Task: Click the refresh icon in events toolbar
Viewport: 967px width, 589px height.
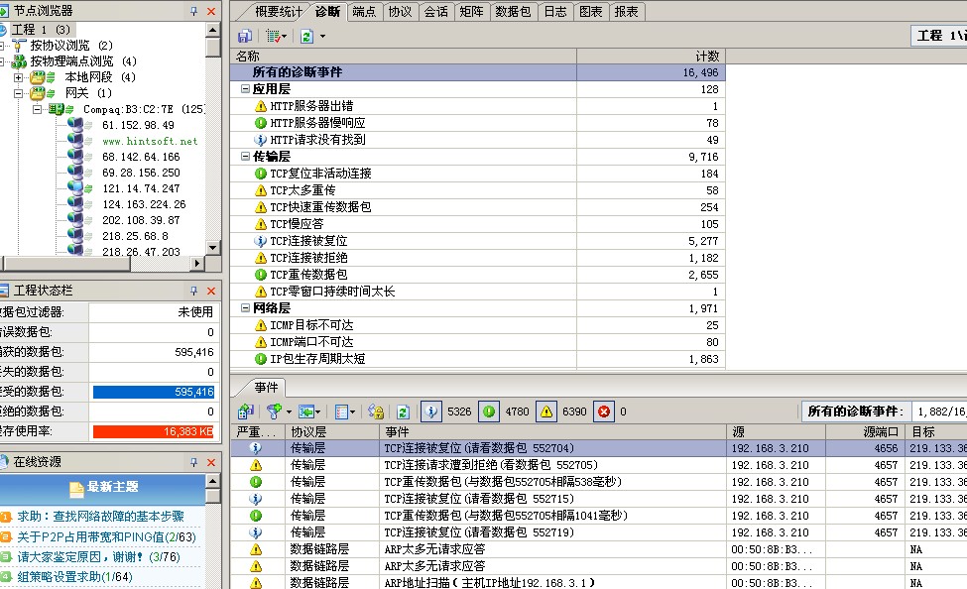Action: [x=403, y=412]
